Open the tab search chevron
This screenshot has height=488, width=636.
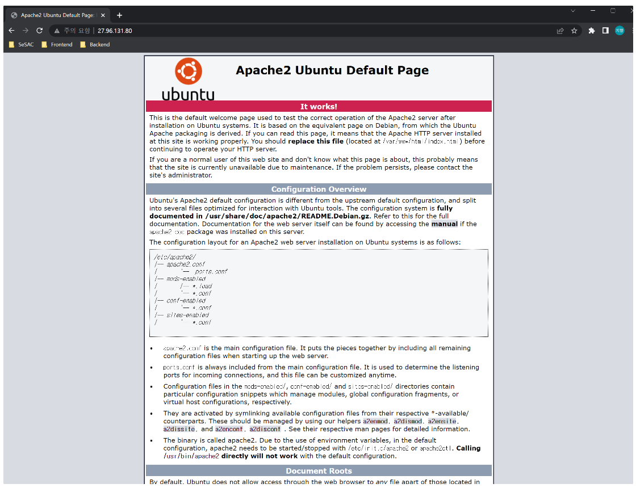(573, 11)
